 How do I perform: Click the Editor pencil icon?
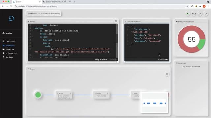click(29, 22)
